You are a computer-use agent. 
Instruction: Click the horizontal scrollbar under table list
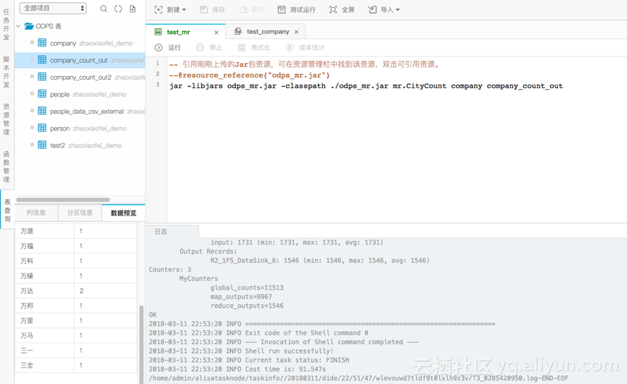pyautogui.click(x=63, y=200)
